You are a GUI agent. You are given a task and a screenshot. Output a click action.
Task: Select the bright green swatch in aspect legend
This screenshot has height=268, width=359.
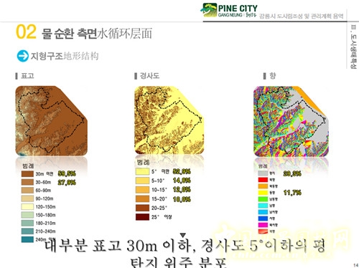tap(263, 199)
